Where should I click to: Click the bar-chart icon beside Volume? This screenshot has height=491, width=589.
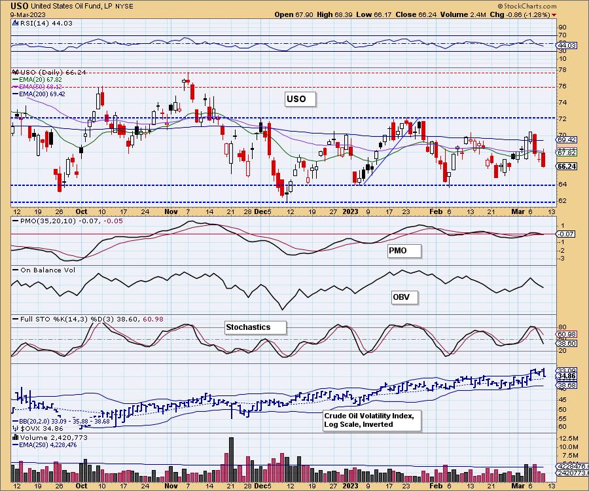[x=16, y=438]
